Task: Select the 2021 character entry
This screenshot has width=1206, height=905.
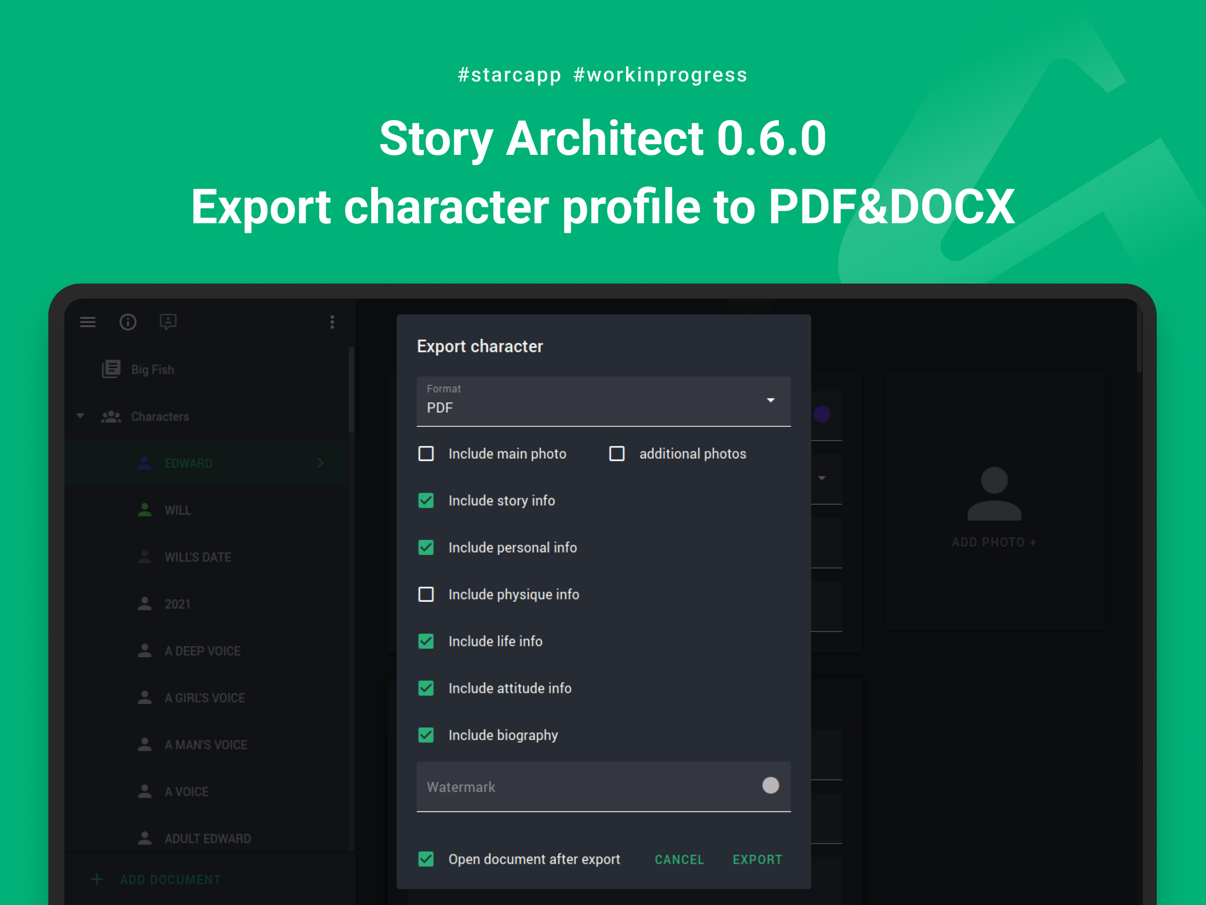Action: point(206,604)
